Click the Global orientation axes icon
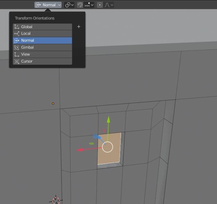Screen dimensions: 217x204 17,27
